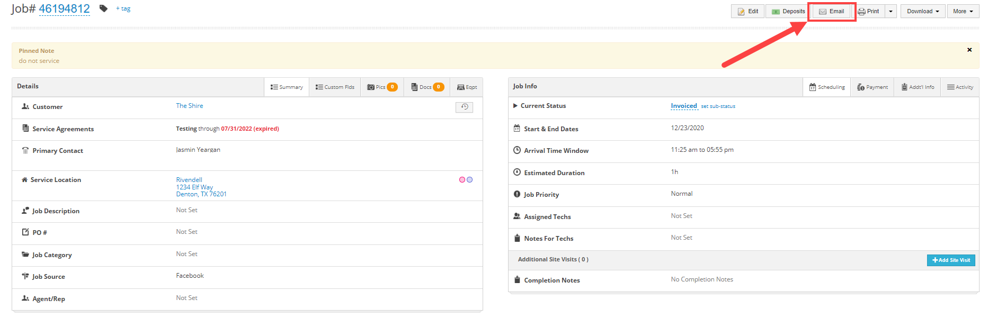Open the More dropdown menu

coord(963,11)
